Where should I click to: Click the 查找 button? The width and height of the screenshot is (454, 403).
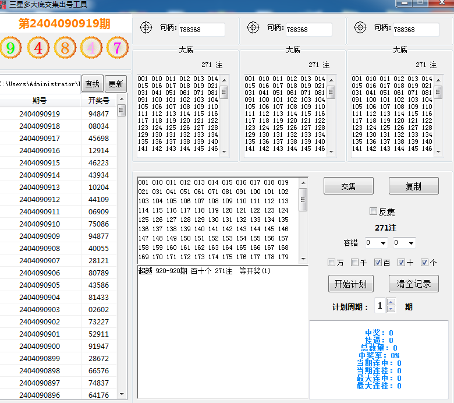point(92,84)
